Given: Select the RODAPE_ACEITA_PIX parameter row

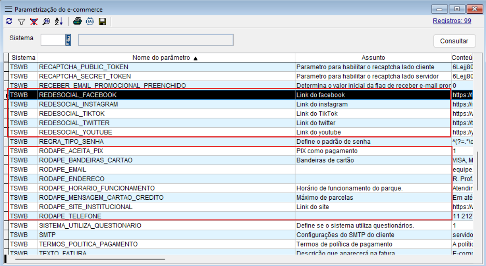Looking at the screenshot, I should click(x=166, y=151).
